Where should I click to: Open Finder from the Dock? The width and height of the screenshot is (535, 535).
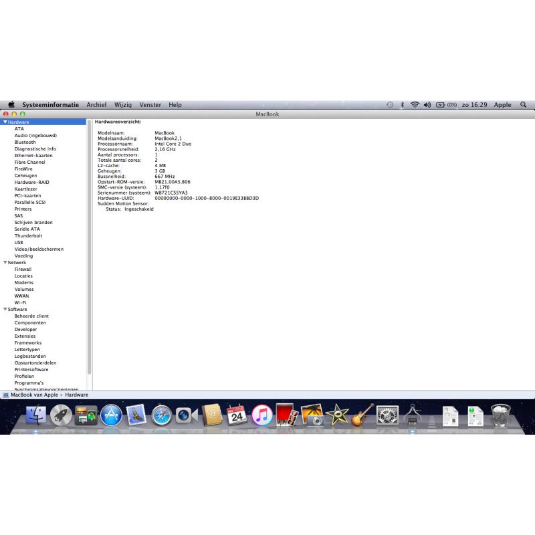[x=36, y=415]
